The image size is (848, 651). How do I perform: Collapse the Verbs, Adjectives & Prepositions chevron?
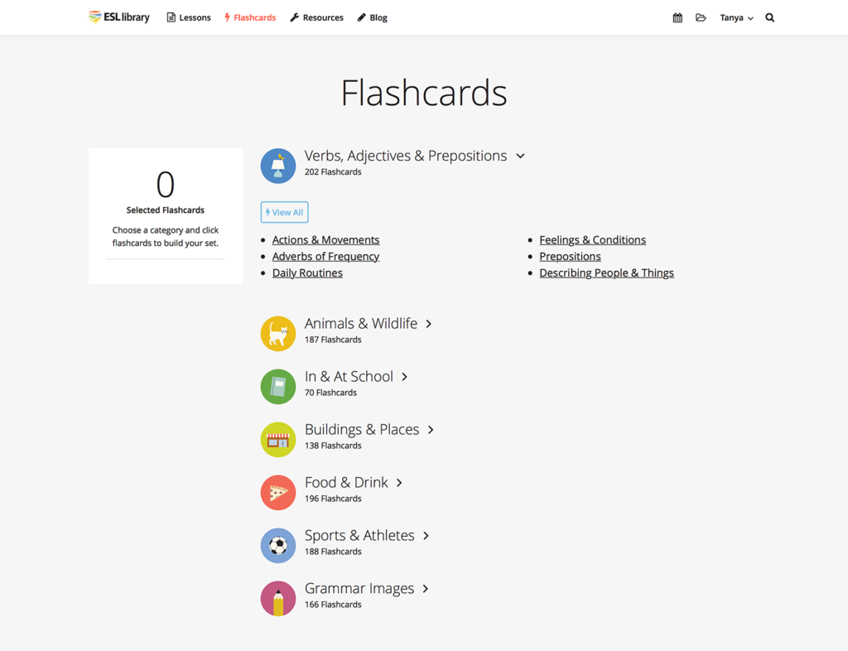tap(520, 156)
